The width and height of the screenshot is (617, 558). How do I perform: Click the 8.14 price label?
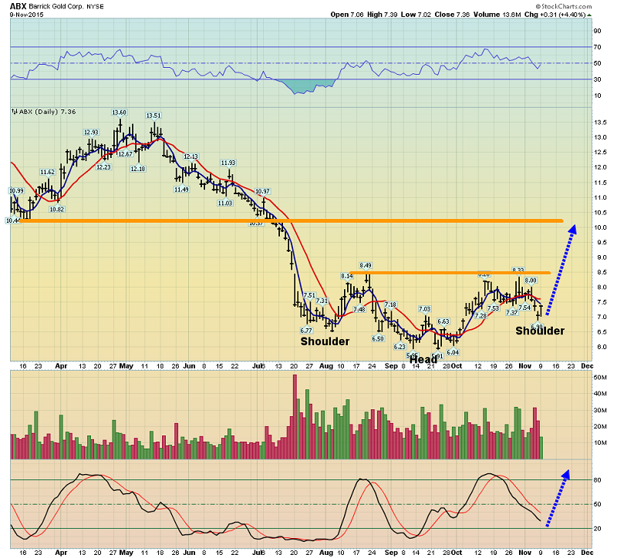(347, 277)
